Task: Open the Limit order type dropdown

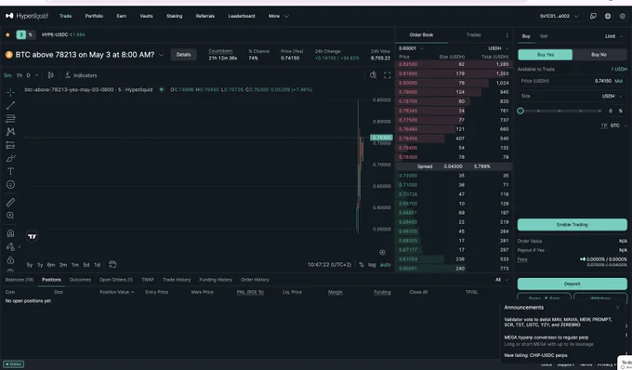Action: [613, 36]
